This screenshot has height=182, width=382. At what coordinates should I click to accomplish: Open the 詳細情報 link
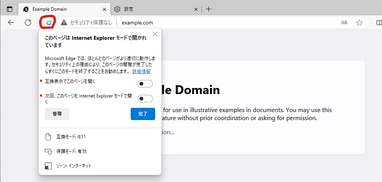point(141,71)
